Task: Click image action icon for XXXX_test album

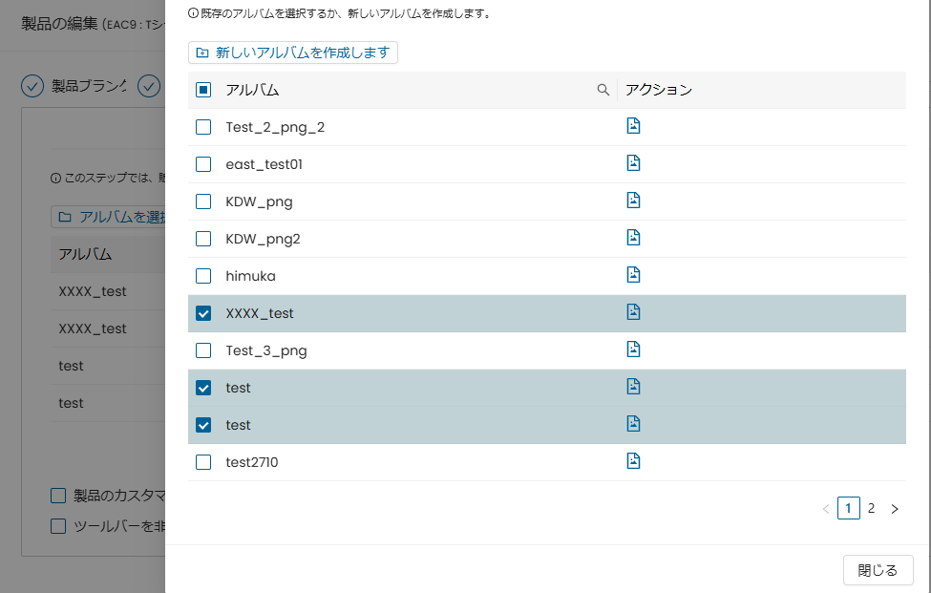Action: 633,312
